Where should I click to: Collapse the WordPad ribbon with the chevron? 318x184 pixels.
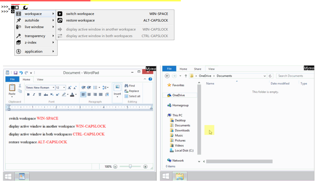click(144, 79)
